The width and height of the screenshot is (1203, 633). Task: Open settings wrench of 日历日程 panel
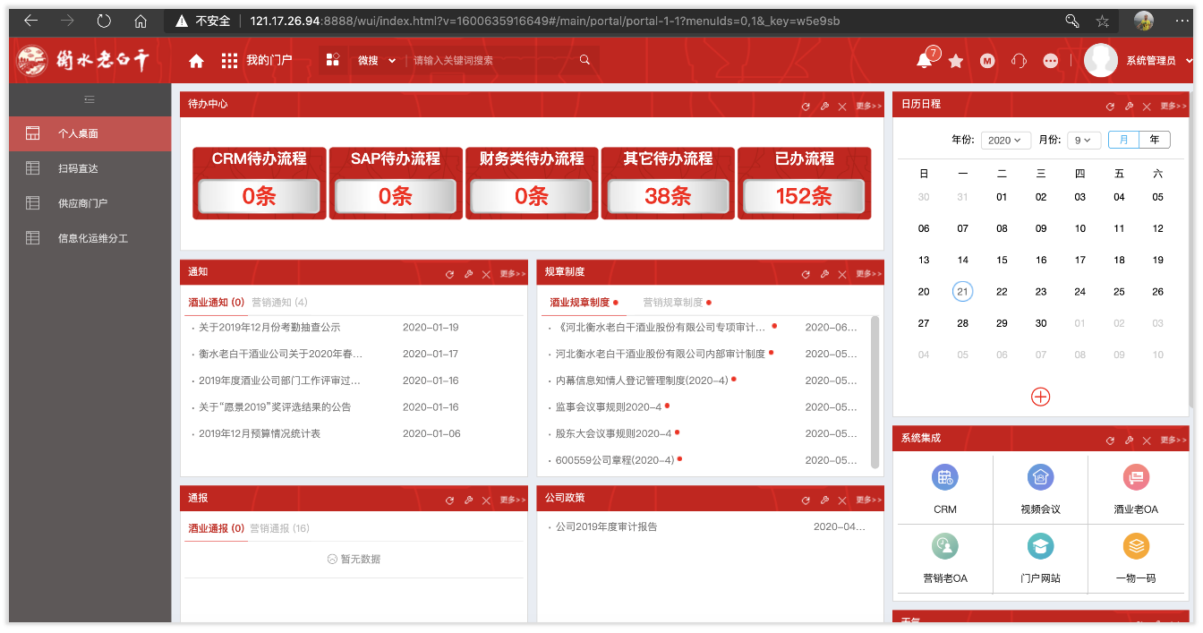[1129, 107]
